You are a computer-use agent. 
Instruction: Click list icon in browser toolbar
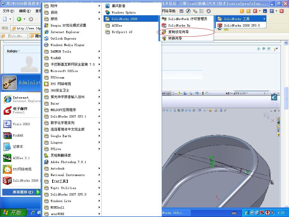tap(202, 11)
